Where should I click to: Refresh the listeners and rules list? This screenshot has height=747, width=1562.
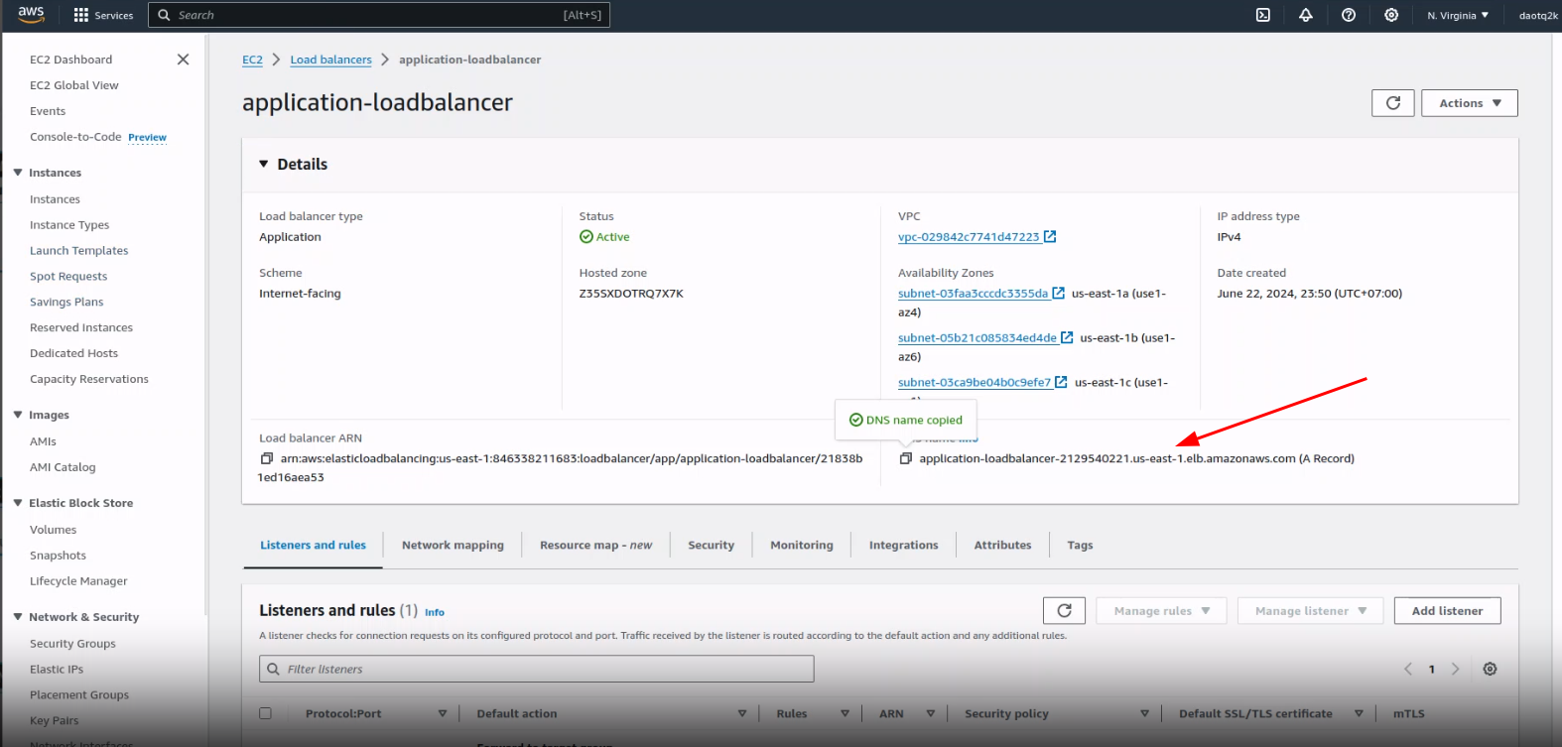click(1064, 611)
